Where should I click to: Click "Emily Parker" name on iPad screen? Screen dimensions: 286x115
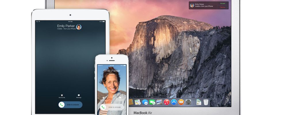tap(66, 26)
